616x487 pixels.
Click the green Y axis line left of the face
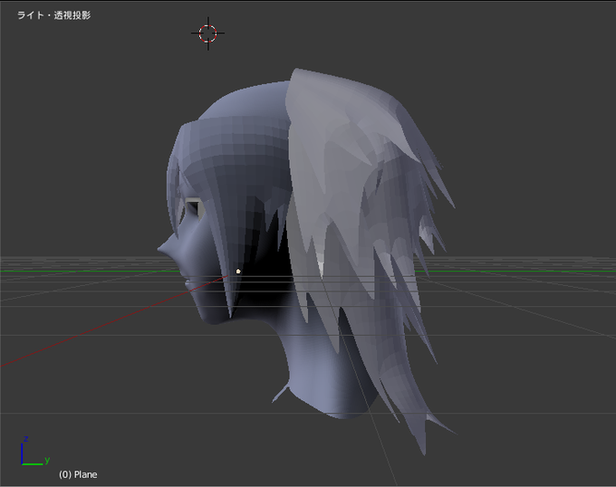click(86, 271)
